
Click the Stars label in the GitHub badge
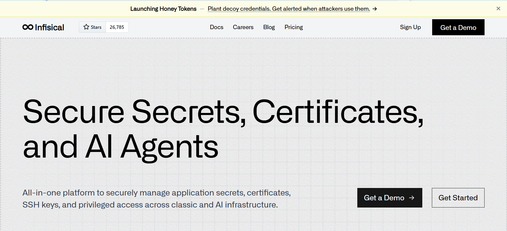[96, 27]
